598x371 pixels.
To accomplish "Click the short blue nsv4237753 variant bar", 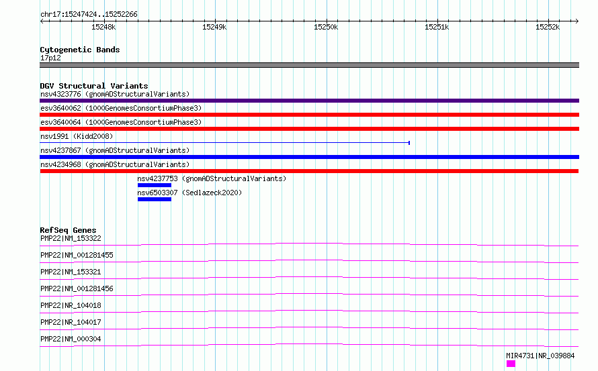I will point(155,185).
